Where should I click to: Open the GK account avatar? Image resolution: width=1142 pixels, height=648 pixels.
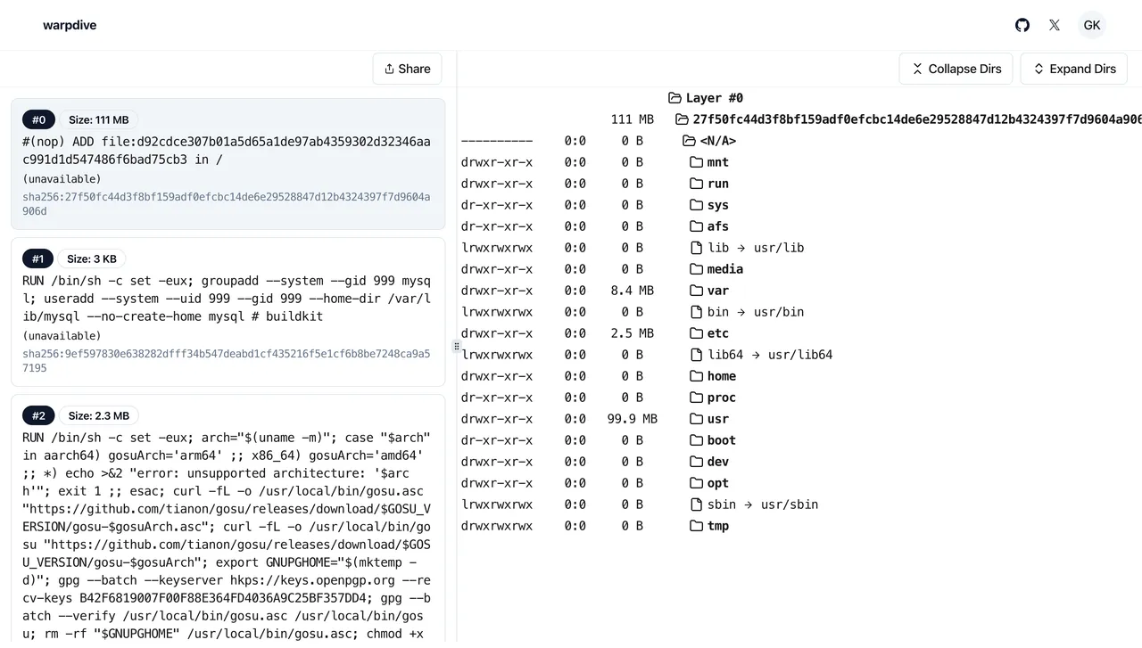1092,25
